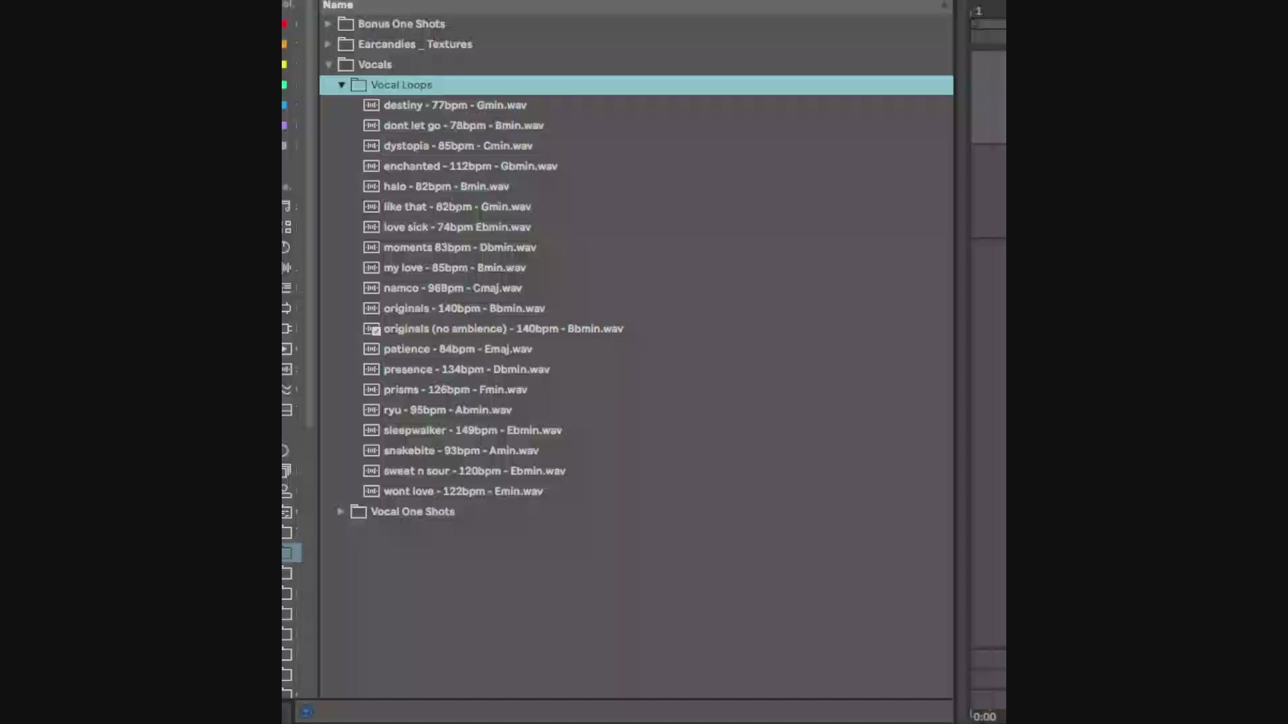Open the Plug-ins category icon
The image size is (1288, 724).
click(286, 328)
